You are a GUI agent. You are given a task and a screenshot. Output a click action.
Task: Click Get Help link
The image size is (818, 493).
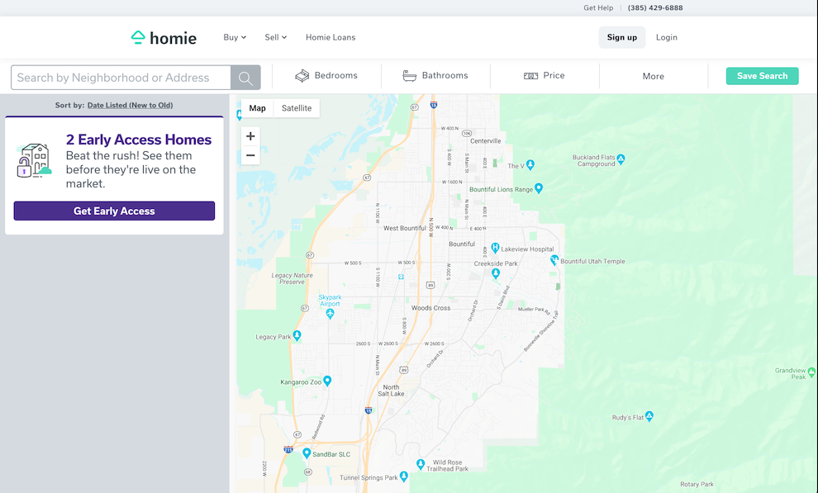point(598,7)
